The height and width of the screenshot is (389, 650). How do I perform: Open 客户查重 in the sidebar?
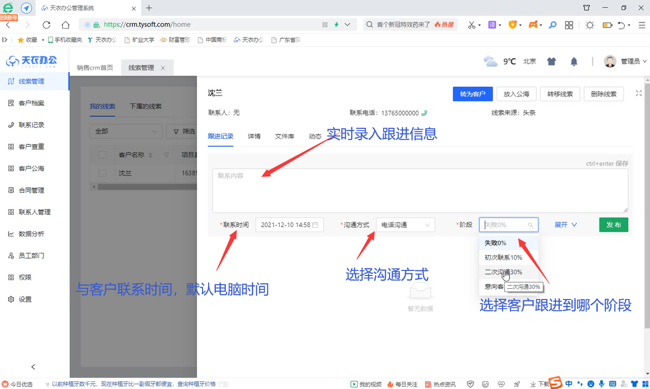pos(32,147)
